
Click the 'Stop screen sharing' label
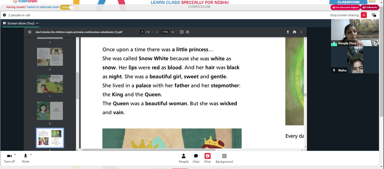pos(344,15)
